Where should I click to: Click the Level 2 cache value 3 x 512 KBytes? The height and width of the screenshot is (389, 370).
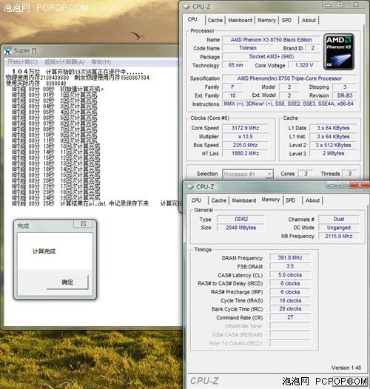coord(333,145)
